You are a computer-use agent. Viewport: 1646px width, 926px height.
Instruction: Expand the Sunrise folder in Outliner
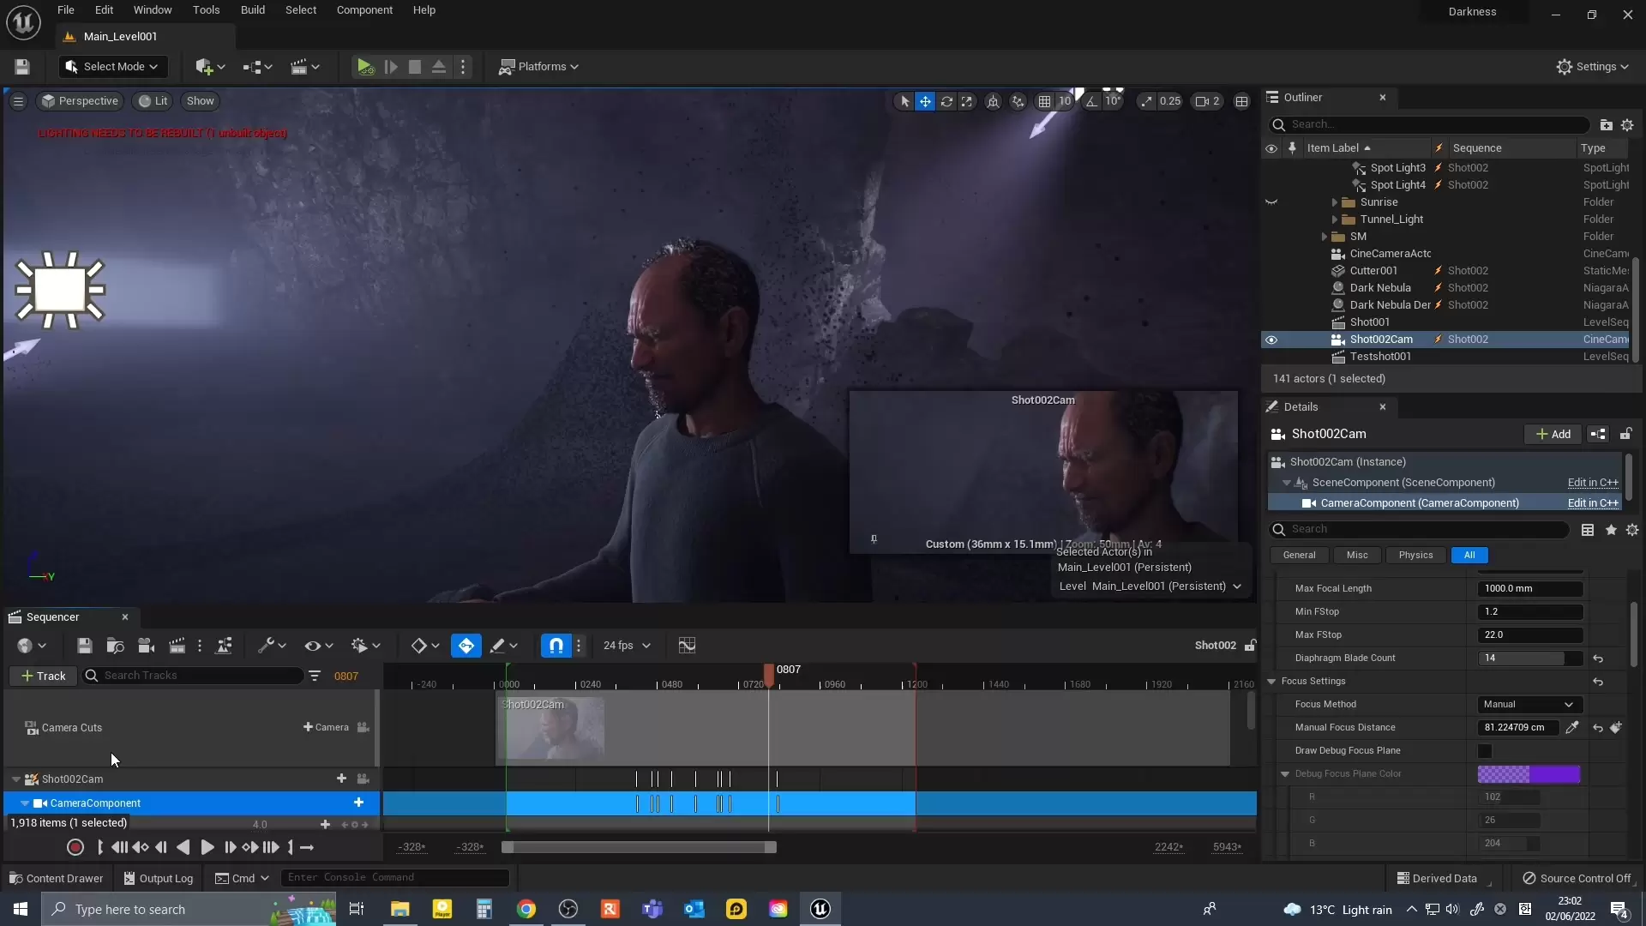tap(1335, 202)
